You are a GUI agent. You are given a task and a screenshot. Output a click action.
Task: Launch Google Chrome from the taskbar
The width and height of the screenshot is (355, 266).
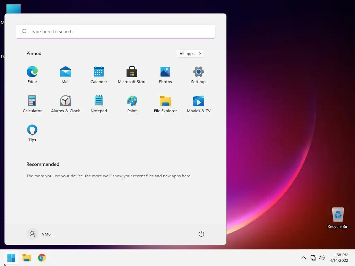42,258
